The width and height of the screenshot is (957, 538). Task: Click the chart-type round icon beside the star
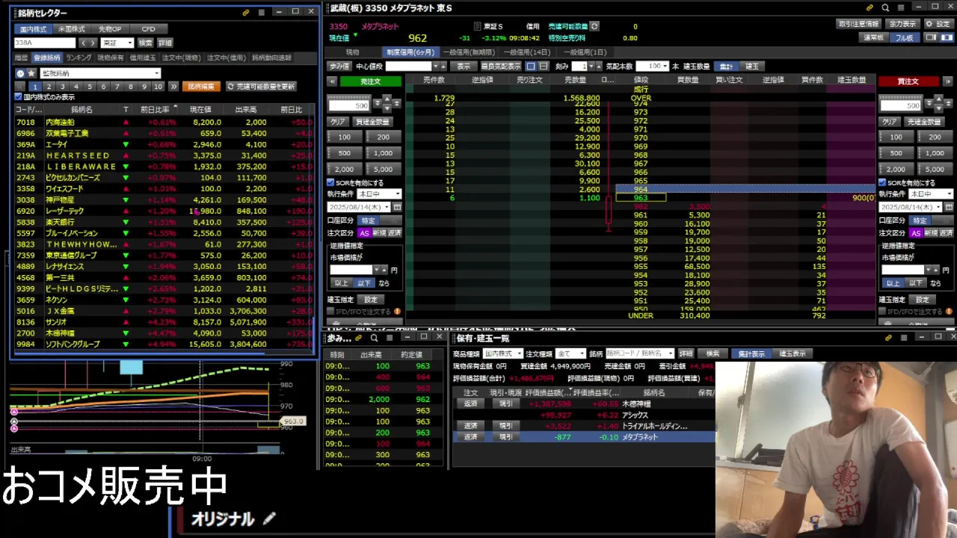[x=20, y=73]
